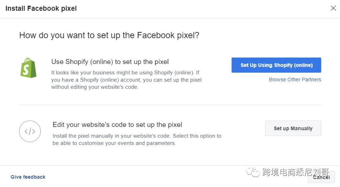Click the circular code brackets icon
Image resolution: width=340 pixels, height=187 pixels.
[x=30, y=131]
